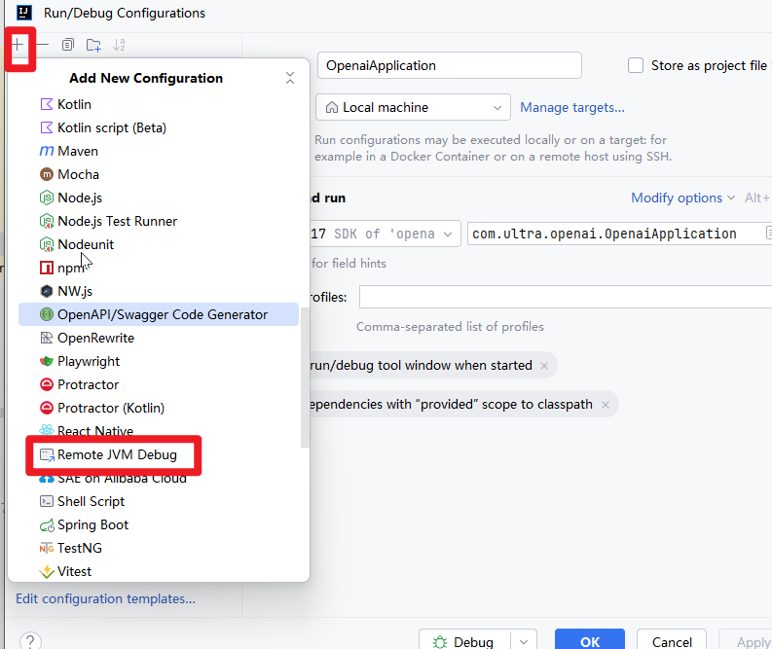This screenshot has width=772, height=649.
Task: Click the bug icon on Debug button
Action: [440, 642]
